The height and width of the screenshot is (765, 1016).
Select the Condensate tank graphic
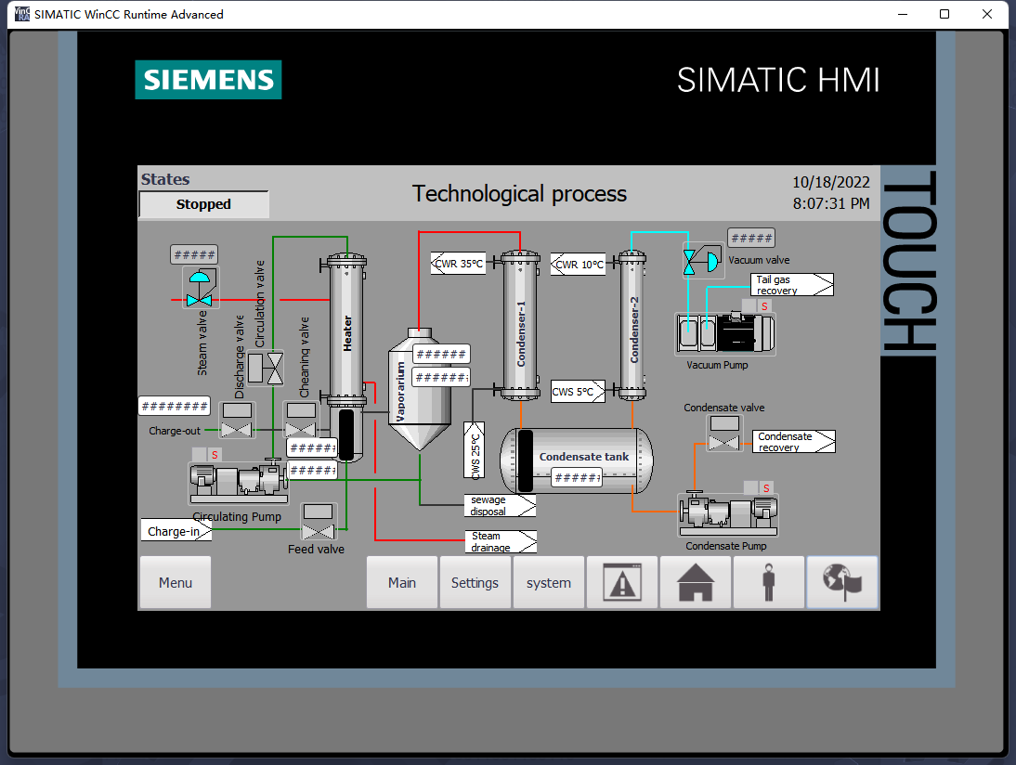tap(577, 460)
